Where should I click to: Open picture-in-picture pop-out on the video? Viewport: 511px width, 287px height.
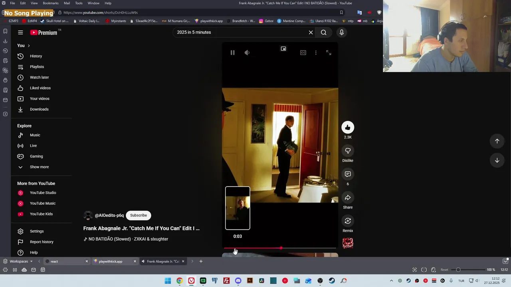coord(283,49)
